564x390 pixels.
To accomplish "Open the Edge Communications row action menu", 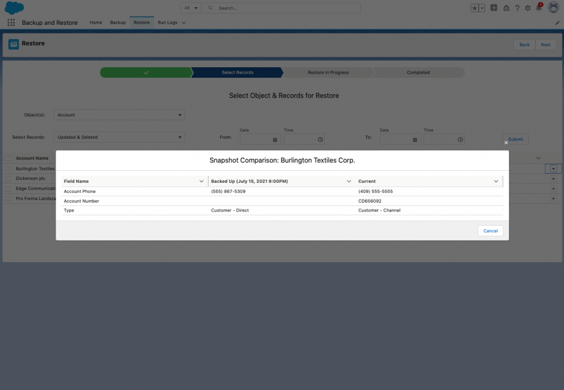I will coord(553,188).
